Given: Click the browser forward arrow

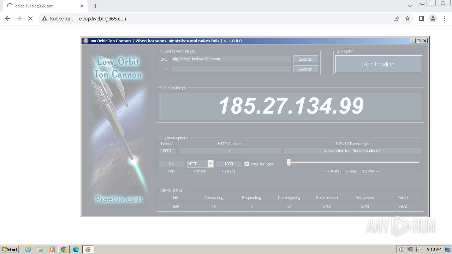Looking at the screenshot, I should pos(19,19).
